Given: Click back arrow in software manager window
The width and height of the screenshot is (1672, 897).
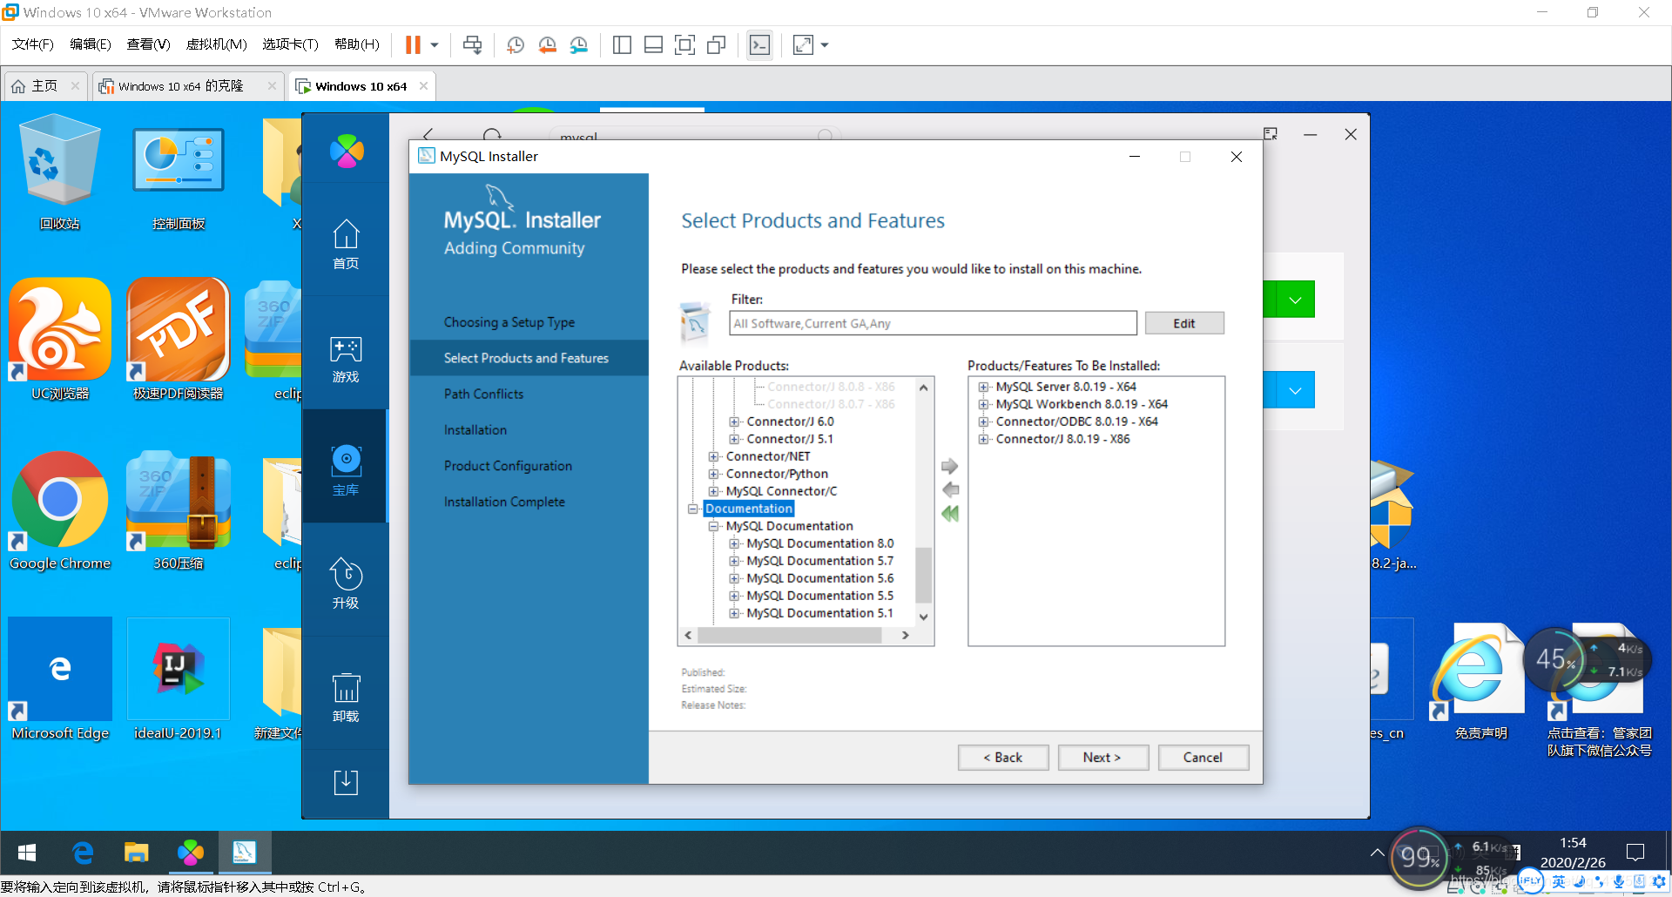Looking at the screenshot, I should click(x=428, y=134).
